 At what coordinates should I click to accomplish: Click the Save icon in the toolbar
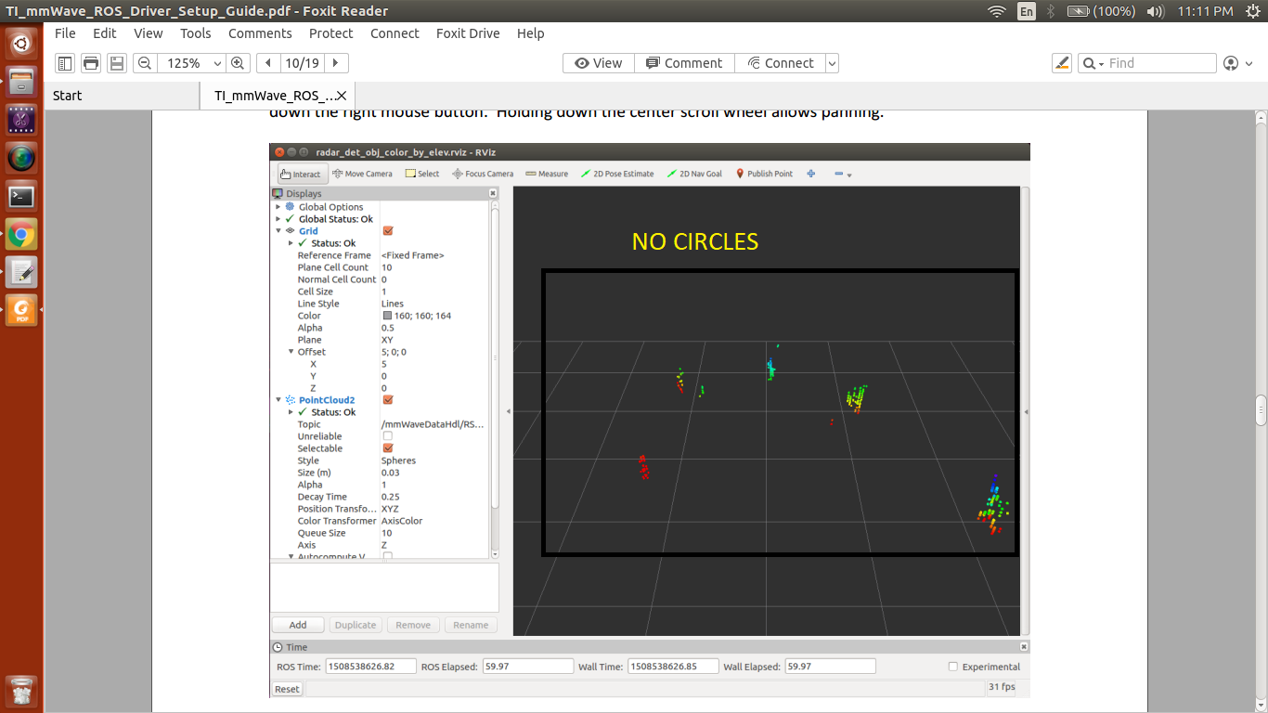tap(117, 63)
